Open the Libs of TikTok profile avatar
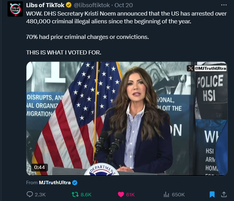 click(x=15, y=9)
